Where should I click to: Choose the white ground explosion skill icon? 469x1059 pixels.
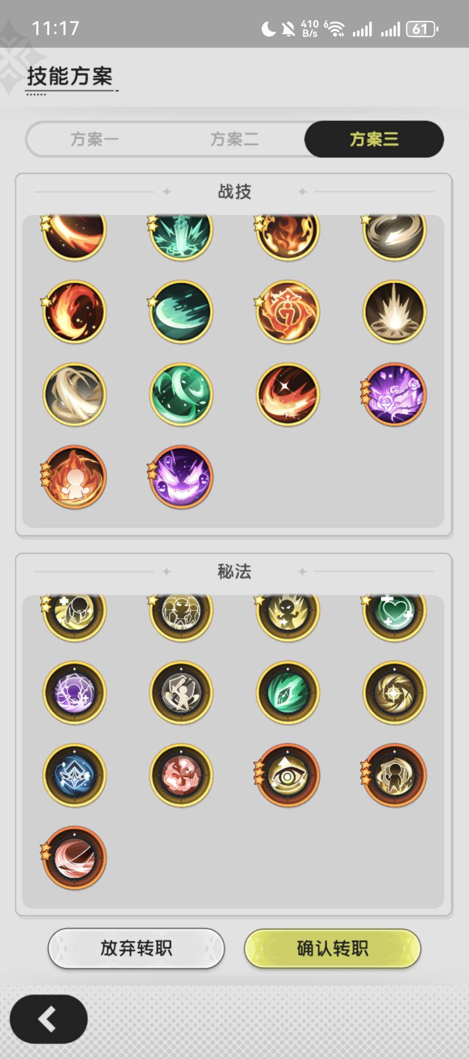[x=394, y=312]
